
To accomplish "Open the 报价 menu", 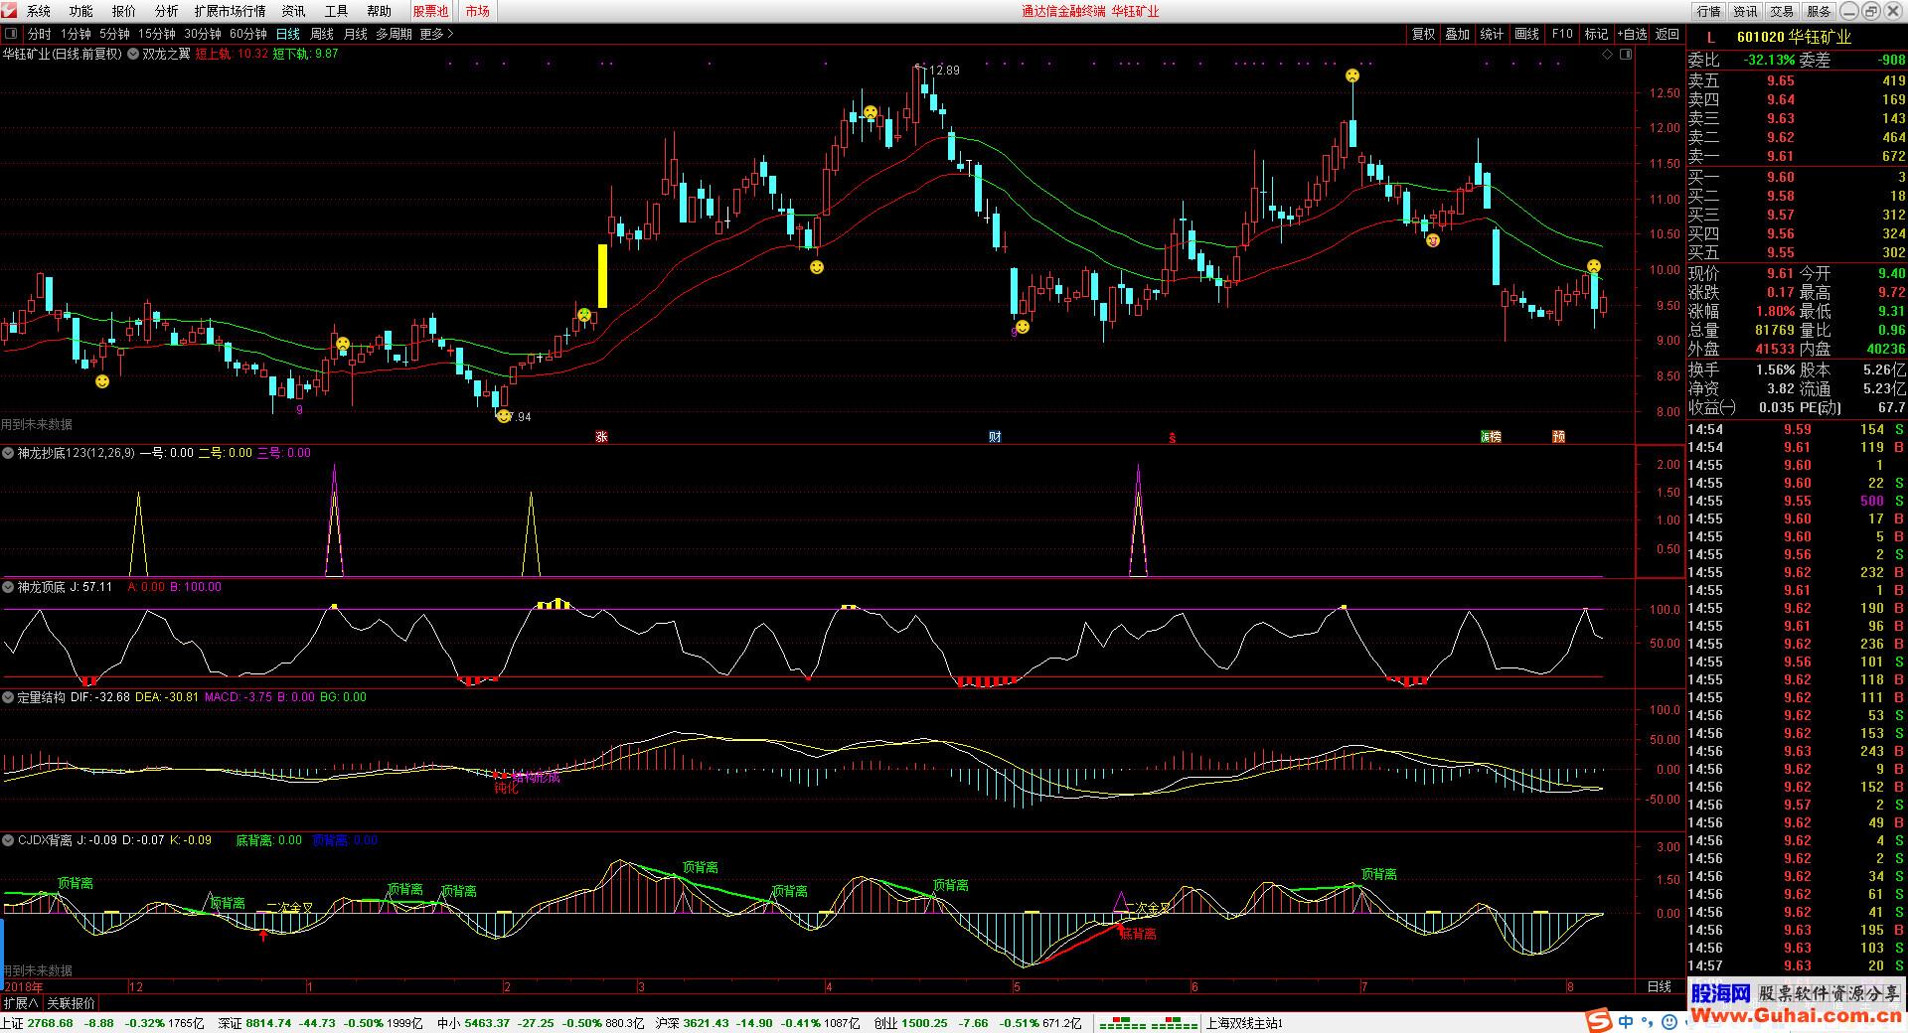I will [124, 11].
